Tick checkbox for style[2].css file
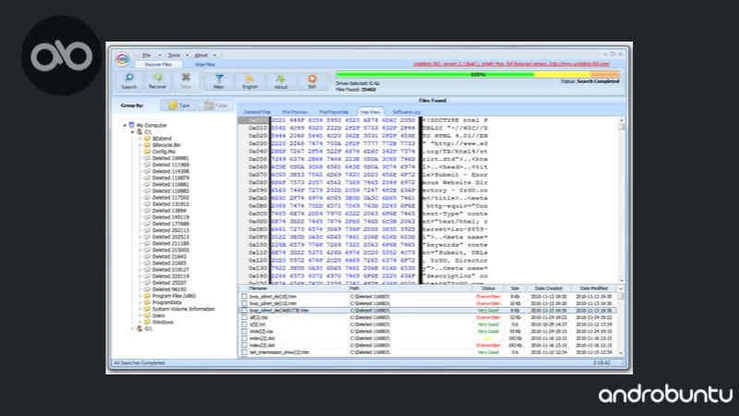The image size is (739, 416). coord(244,332)
